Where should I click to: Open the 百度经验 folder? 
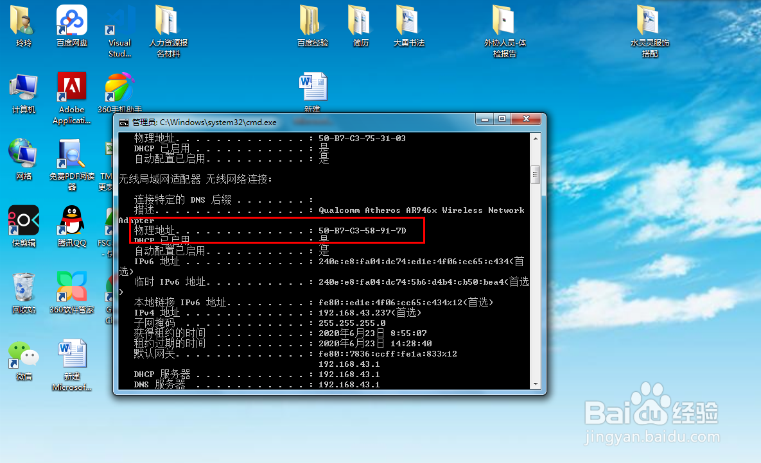coord(311,21)
